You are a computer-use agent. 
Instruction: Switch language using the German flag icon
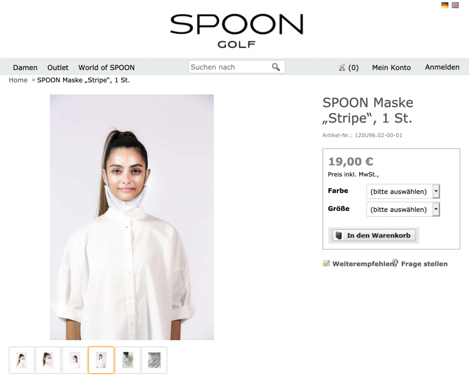point(445,5)
